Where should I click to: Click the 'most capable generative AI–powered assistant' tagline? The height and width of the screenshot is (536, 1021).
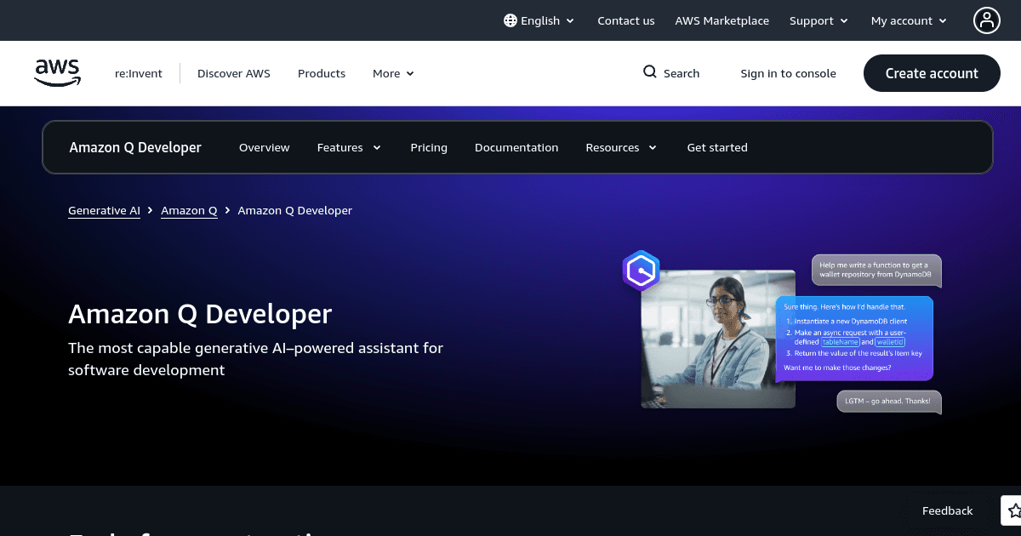click(x=255, y=359)
